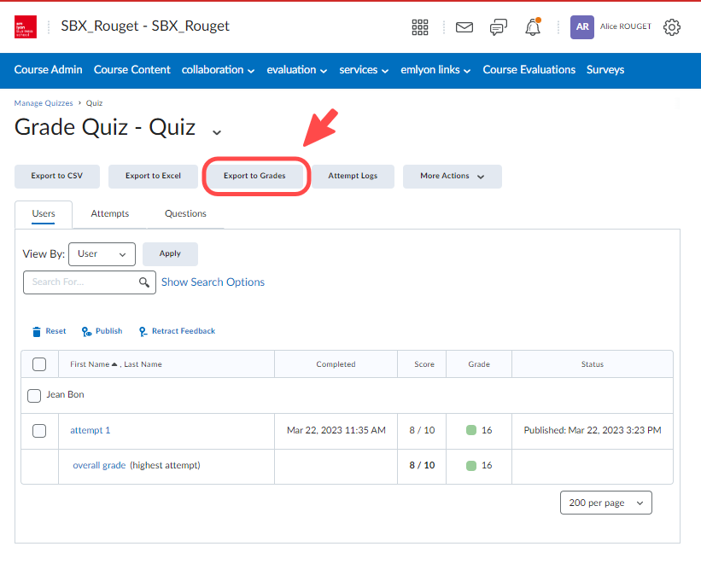Click the Search For input field
The width and height of the screenshot is (701, 564).
pyautogui.click(x=90, y=282)
